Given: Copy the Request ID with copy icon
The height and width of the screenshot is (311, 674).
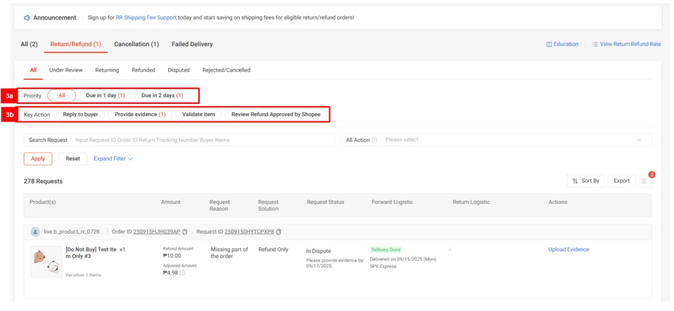Looking at the screenshot, I should [x=279, y=232].
